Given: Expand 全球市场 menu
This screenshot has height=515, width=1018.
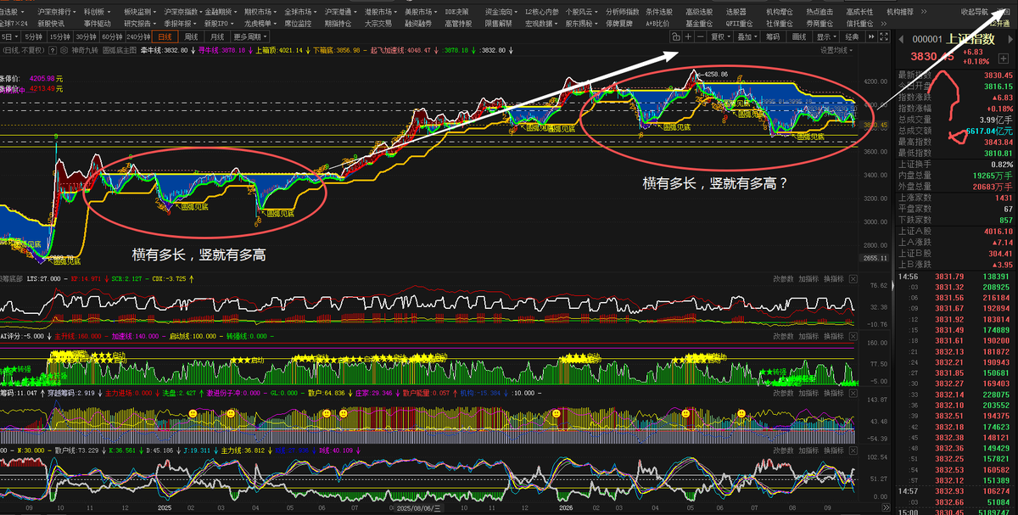Looking at the screenshot, I should 302,12.
